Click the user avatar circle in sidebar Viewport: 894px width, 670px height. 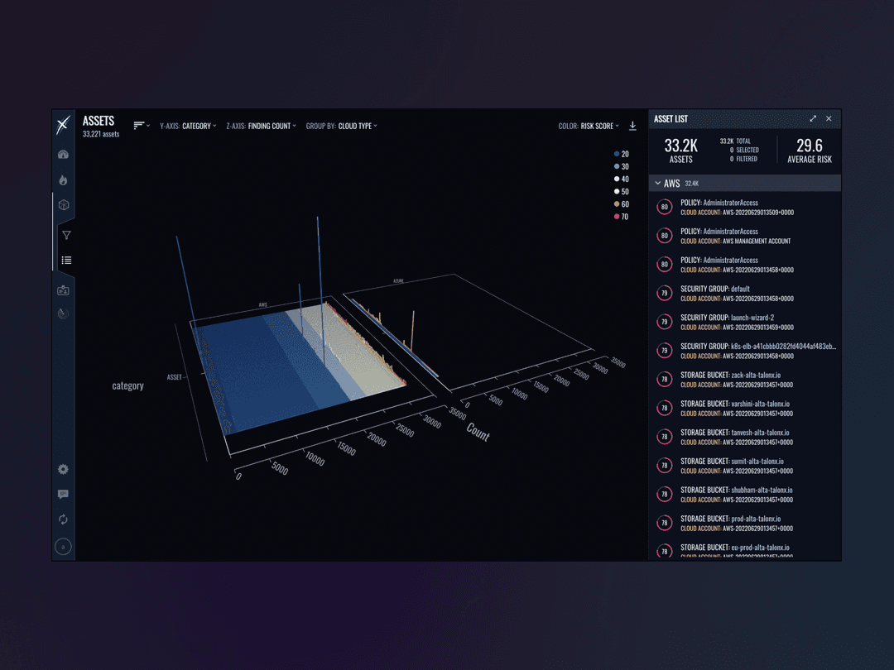coord(63,547)
